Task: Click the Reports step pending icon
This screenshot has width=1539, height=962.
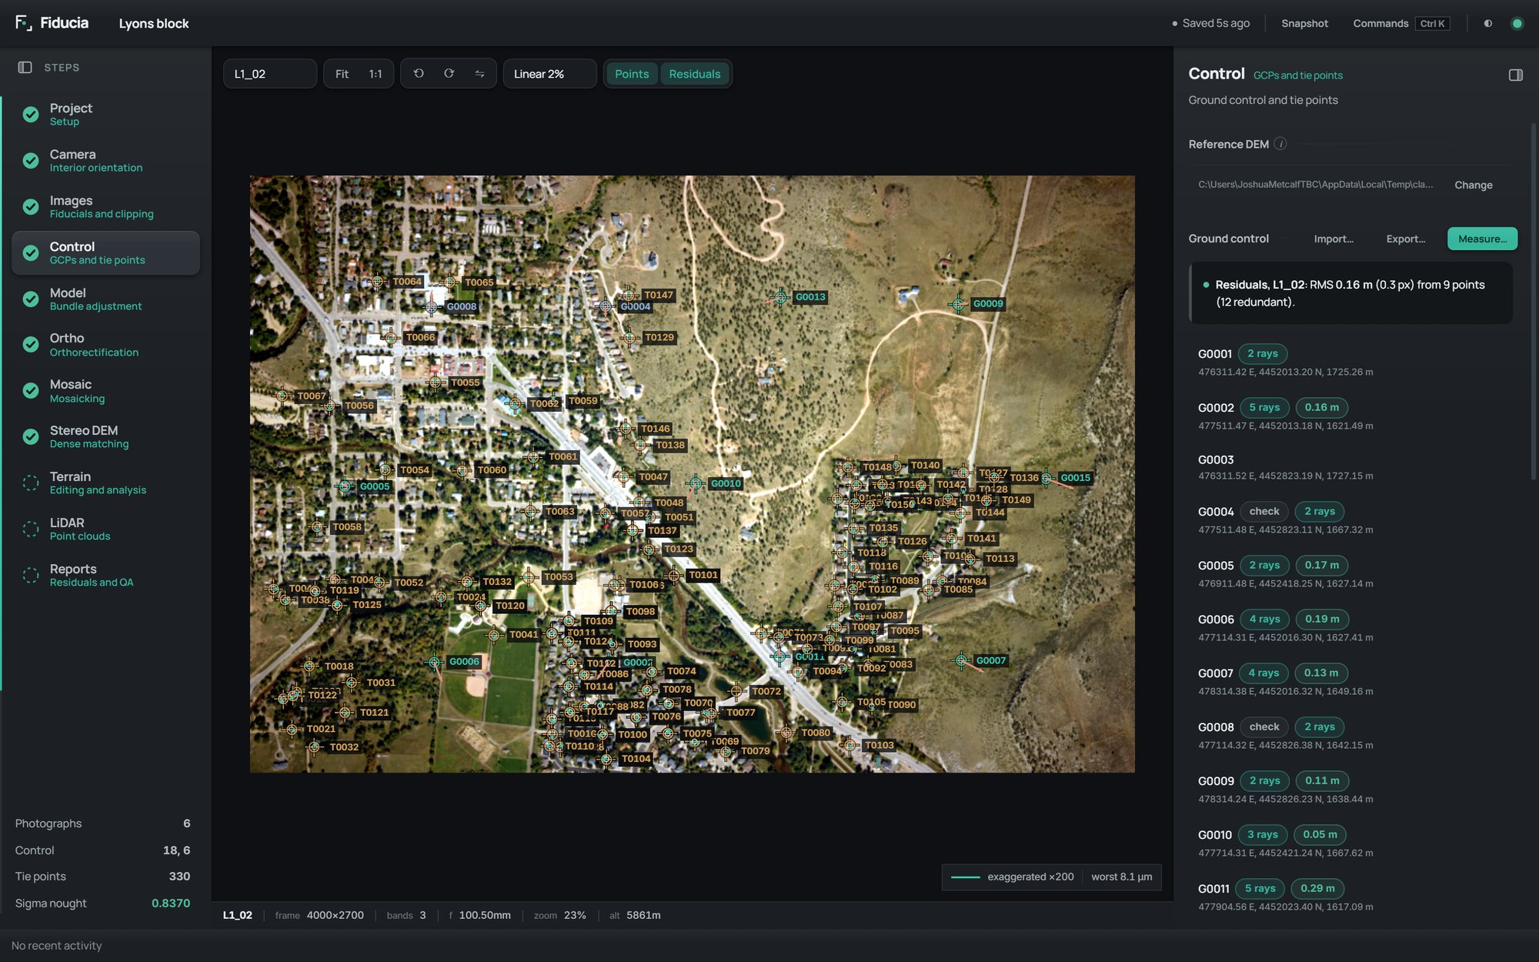Action: [31, 575]
